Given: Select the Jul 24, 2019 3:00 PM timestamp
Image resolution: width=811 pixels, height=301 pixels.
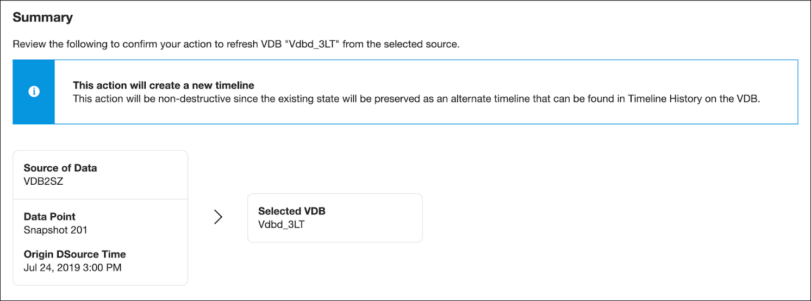Looking at the screenshot, I should pos(72,267).
